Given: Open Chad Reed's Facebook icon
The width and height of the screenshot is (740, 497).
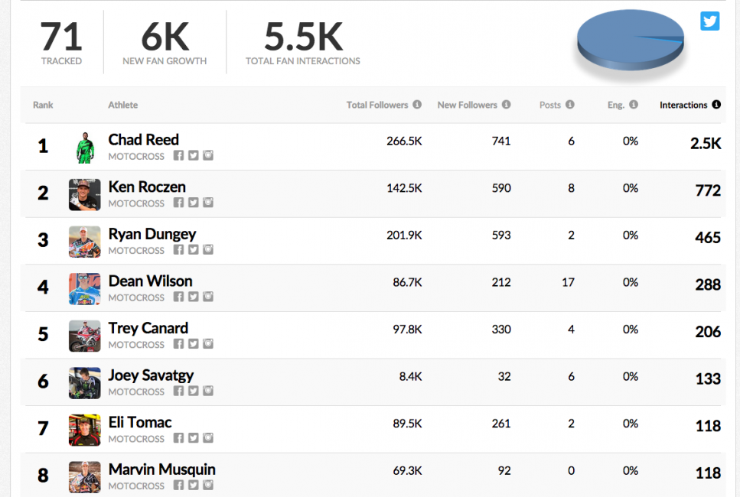Looking at the screenshot, I should click(178, 155).
